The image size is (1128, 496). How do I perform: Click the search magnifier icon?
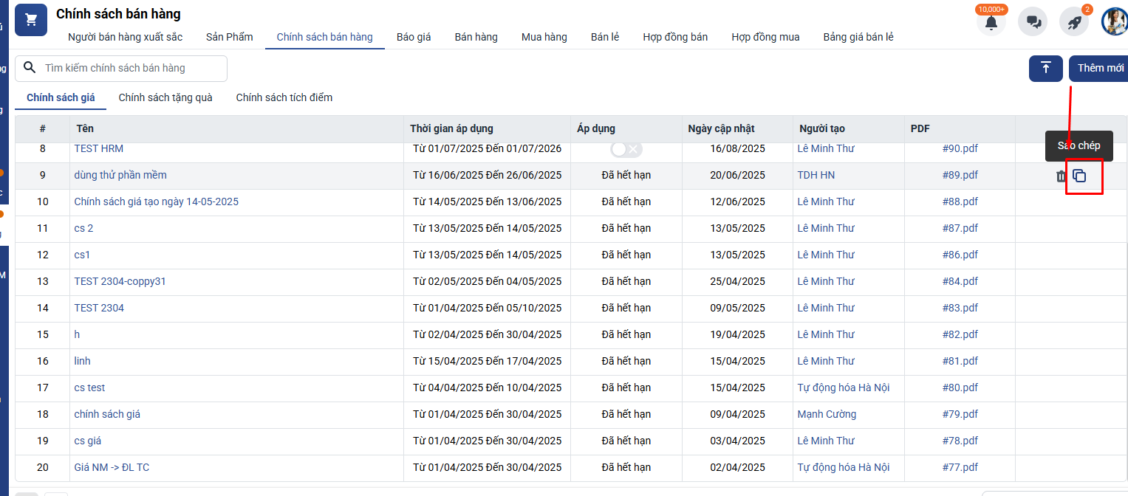(30, 68)
